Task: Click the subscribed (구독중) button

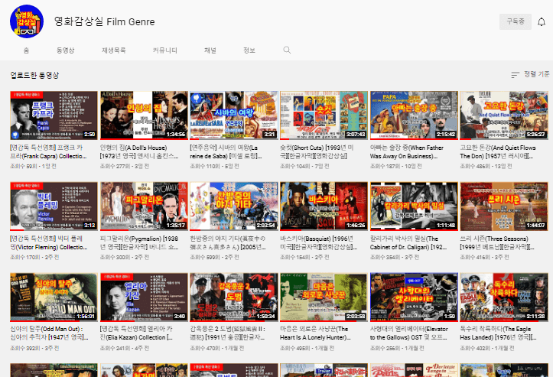Action: pos(516,21)
